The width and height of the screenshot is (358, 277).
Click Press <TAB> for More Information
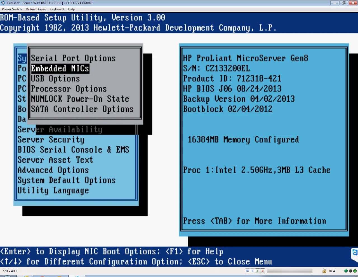click(x=255, y=221)
